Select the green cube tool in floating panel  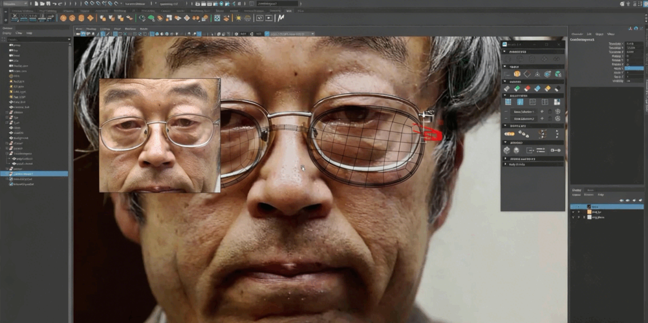(558, 74)
